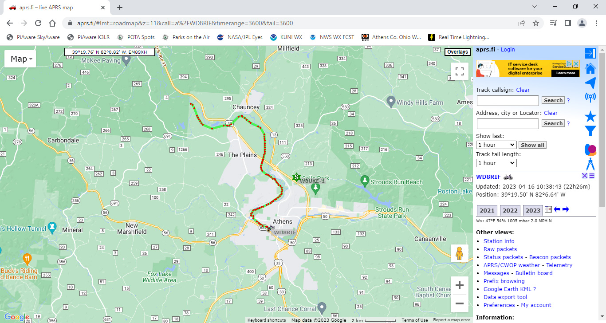Open favorites with the star icon
This screenshot has height=323, width=606.
[590, 117]
